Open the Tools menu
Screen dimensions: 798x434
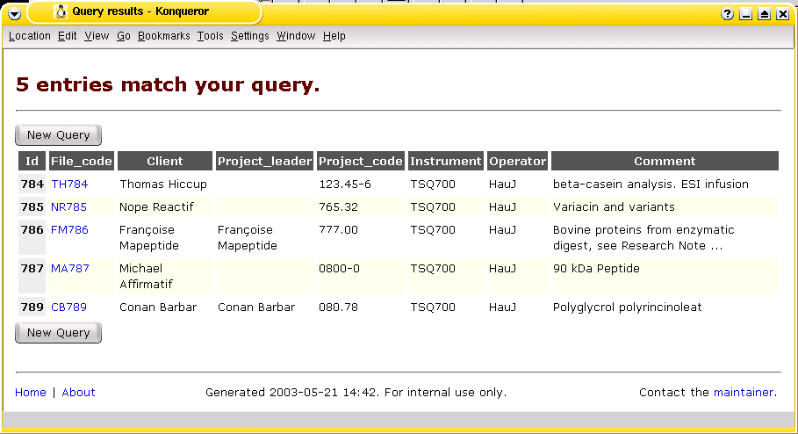pyautogui.click(x=210, y=36)
